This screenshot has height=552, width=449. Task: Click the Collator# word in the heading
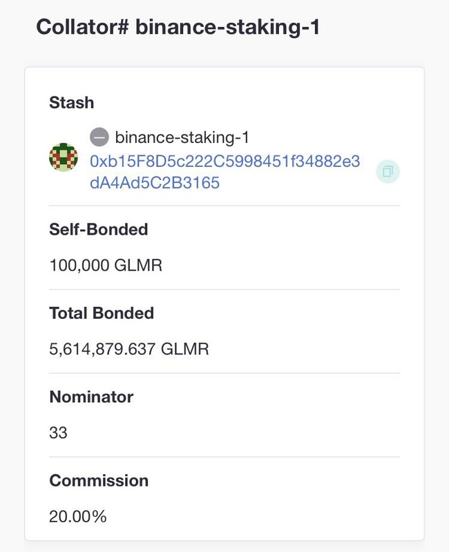[x=82, y=28]
